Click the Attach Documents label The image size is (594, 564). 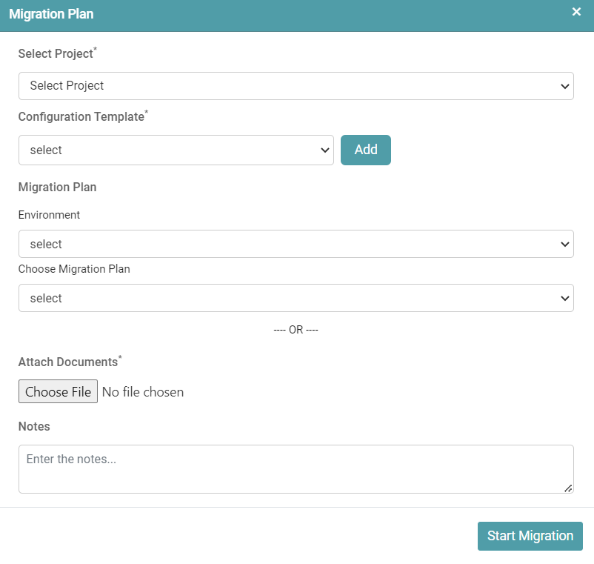pos(68,362)
